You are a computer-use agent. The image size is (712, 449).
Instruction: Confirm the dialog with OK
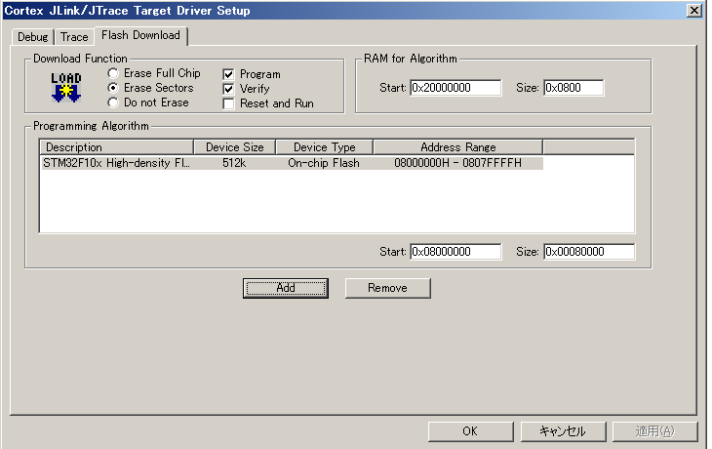coord(470,431)
